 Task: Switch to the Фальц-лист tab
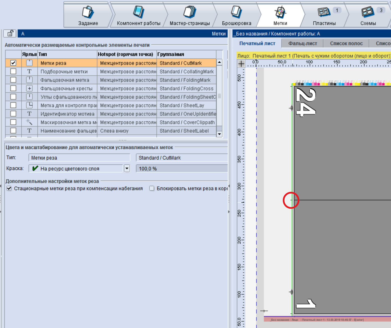click(x=303, y=43)
